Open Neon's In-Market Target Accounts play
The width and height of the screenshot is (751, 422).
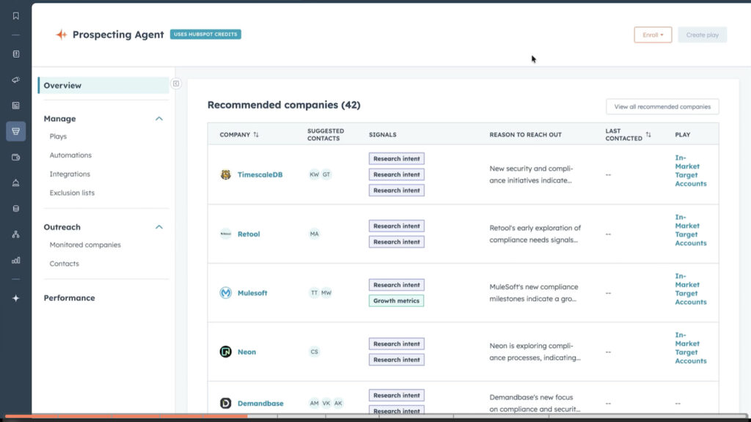691,348
